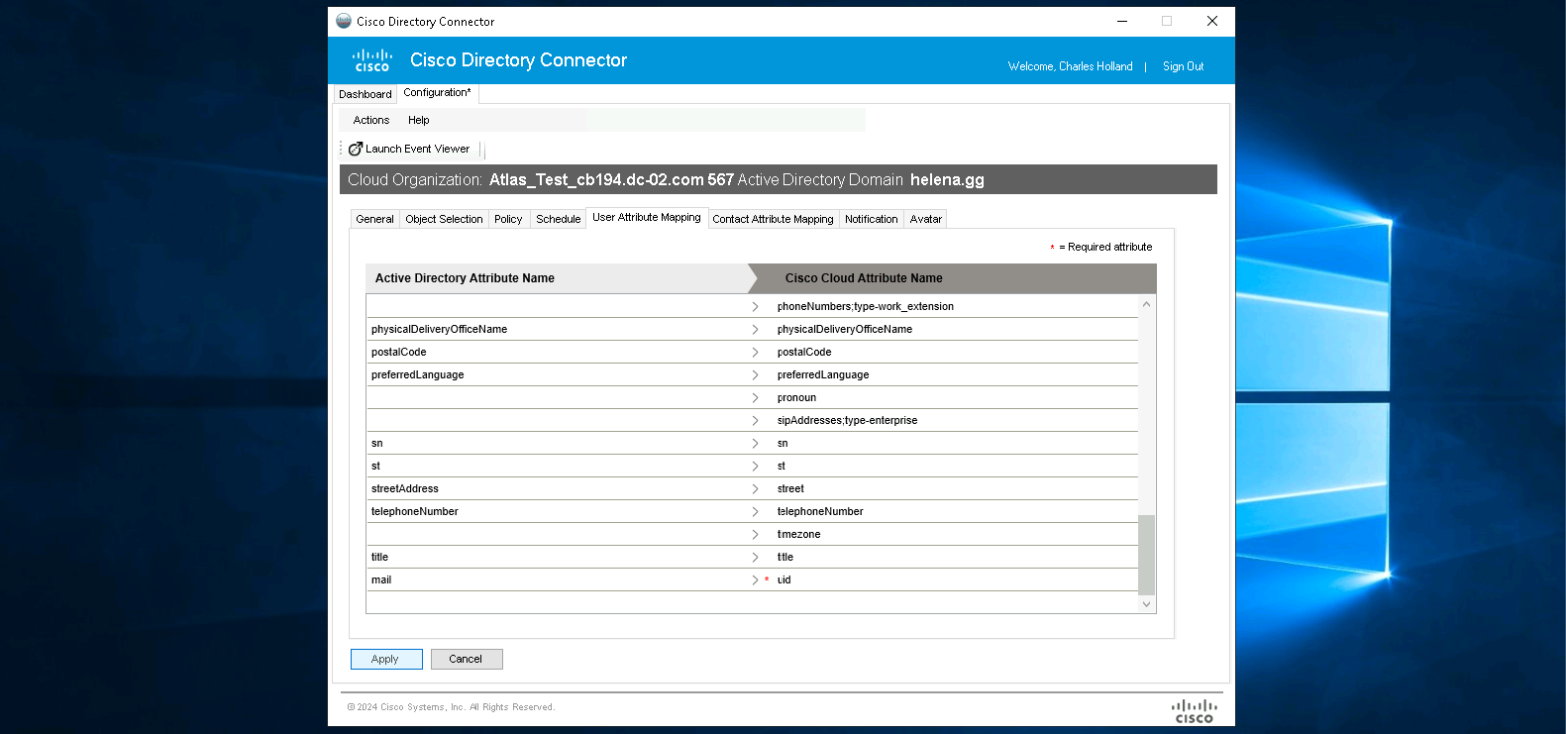The image size is (1566, 734).
Task: Open the Actions menu
Action: (371, 120)
